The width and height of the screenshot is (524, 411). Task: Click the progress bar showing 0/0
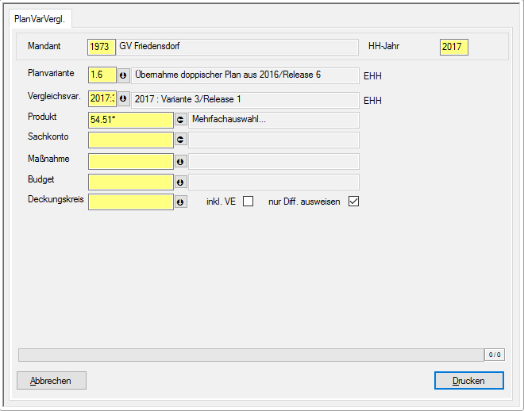point(250,355)
